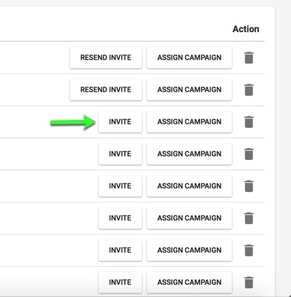Click the trash icon in the last row
The width and height of the screenshot is (291, 297).
pos(249,283)
